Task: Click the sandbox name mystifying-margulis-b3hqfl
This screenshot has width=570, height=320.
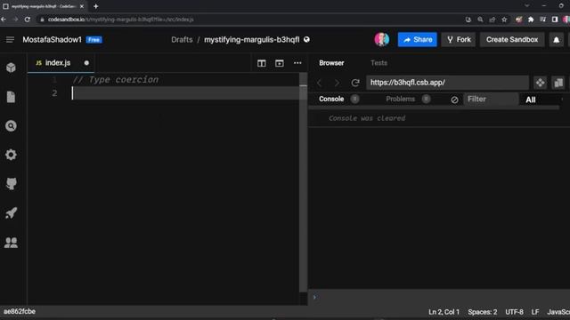Action: pyautogui.click(x=251, y=39)
